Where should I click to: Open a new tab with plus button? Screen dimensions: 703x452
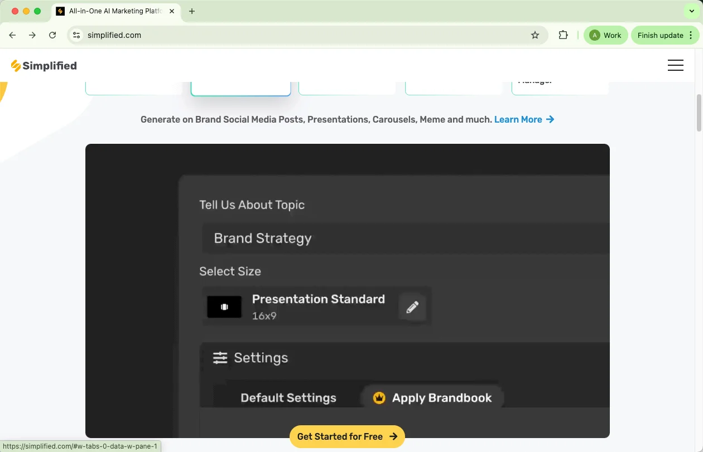coord(192,11)
